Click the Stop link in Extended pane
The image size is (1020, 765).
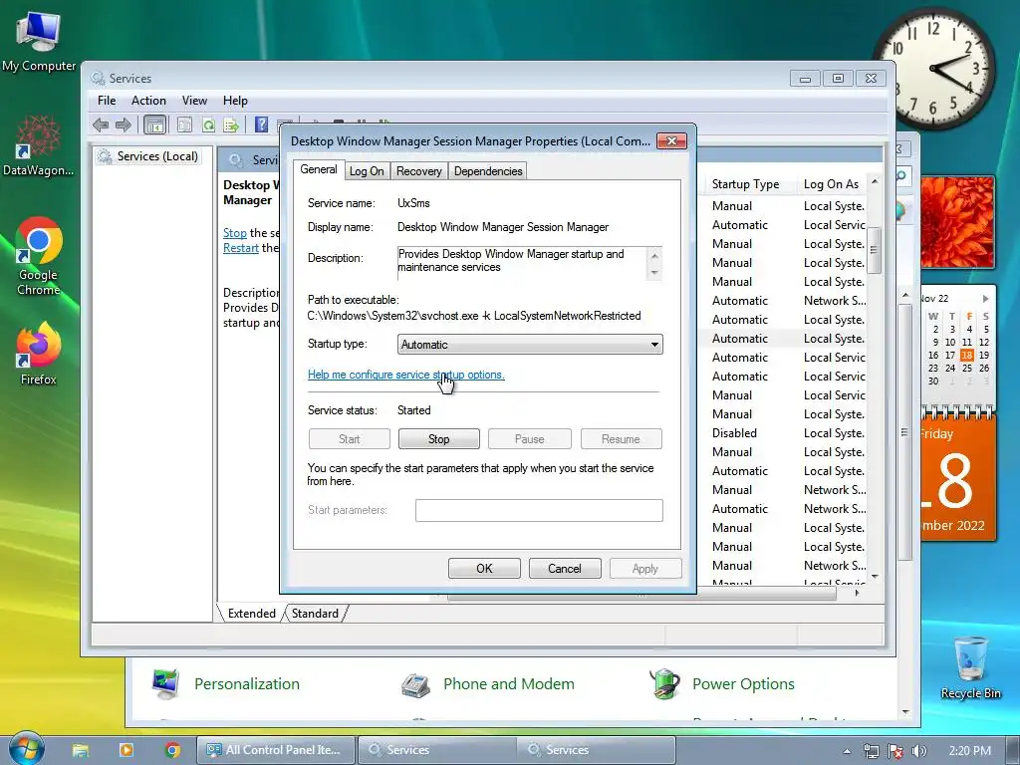tap(235, 233)
